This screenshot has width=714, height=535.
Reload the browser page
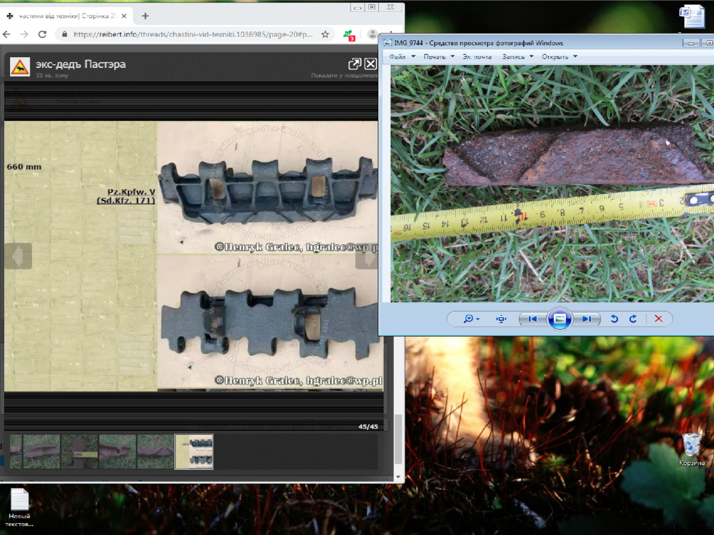click(x=42, y=35)
